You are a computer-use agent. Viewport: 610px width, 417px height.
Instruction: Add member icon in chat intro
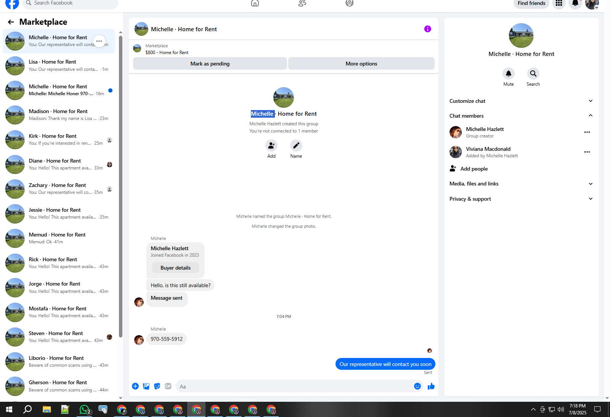click(271, 145)
